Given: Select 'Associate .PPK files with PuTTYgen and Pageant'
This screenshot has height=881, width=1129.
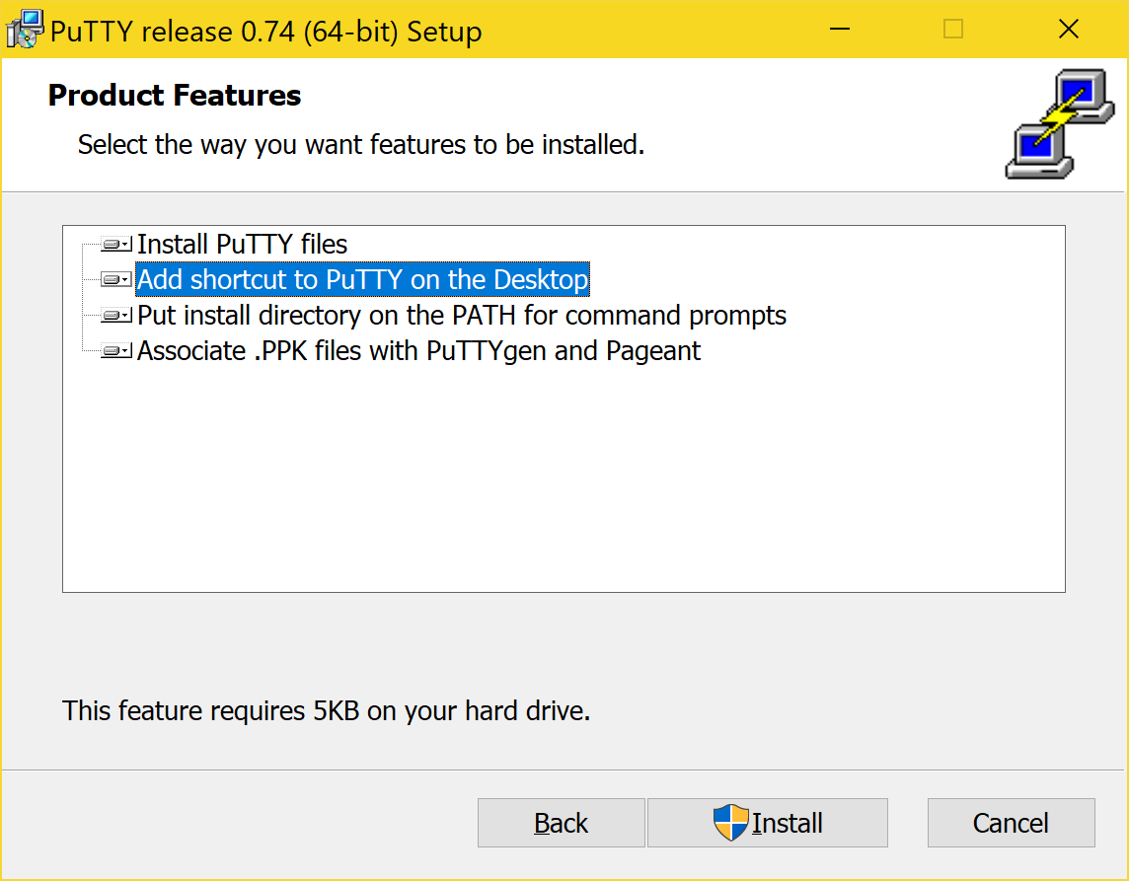Looking at the screenshot, I should (x=418, y=351).
